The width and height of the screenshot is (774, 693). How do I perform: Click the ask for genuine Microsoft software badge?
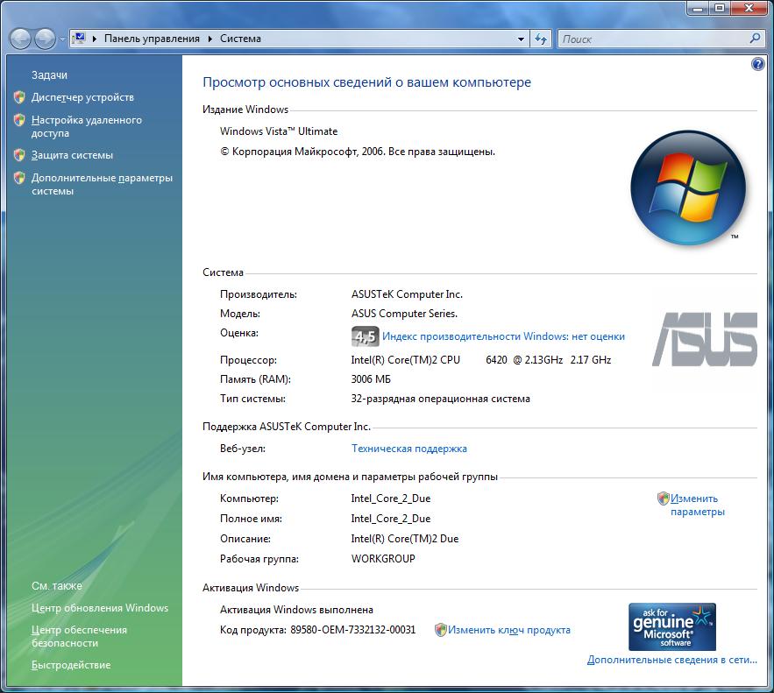tap(672, 626)
